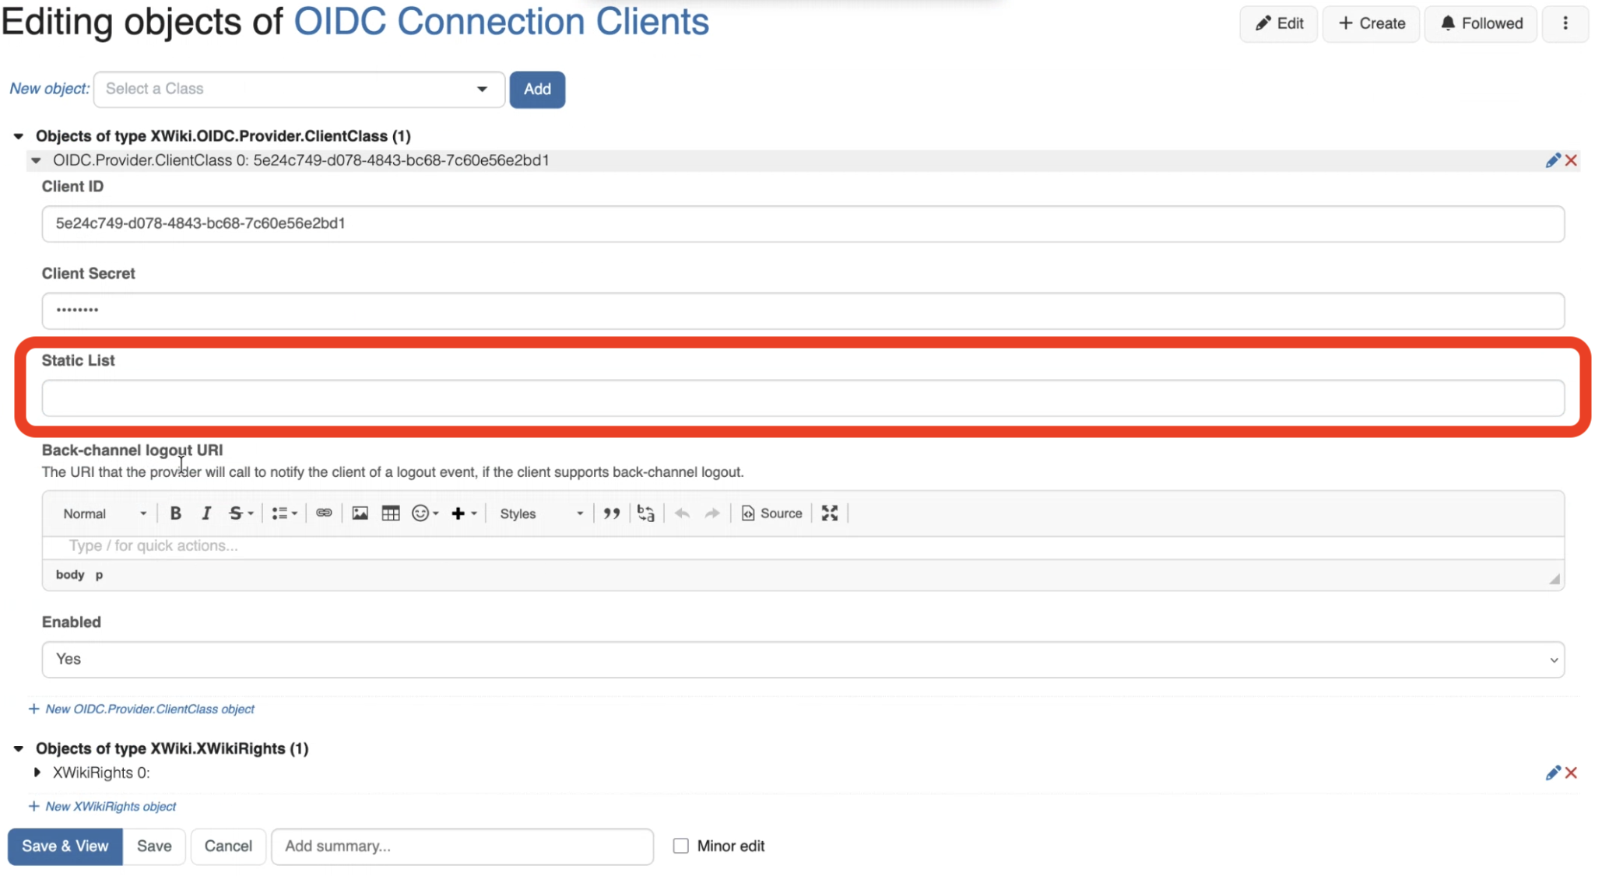This screenshot has height=876, width=1602.
Task: Insert an image with the image icon
Action: [x=360, y=513]
